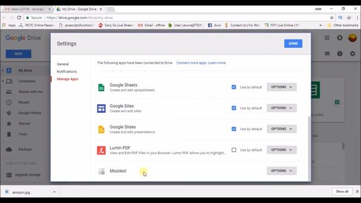Switch to grid view in Drive
Viewport: 361px width, 203px height.
coord(327,54)
